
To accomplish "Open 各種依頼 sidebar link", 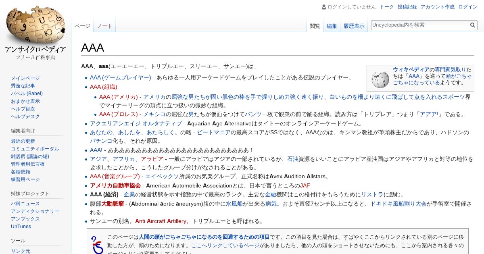I will coord(21,172).
